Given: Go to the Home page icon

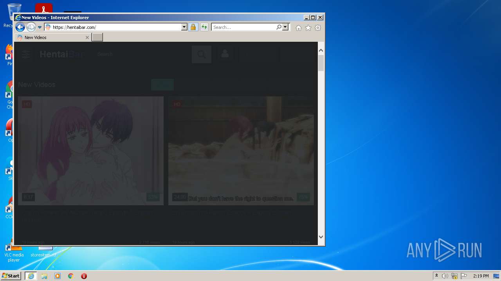Looking at the screenshot, I should (x=299, y=28).
